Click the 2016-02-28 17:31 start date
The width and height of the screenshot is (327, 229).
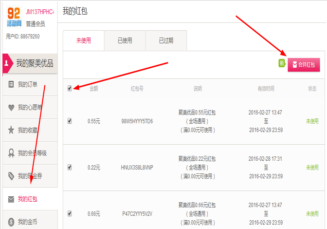[x=265, y=159]
